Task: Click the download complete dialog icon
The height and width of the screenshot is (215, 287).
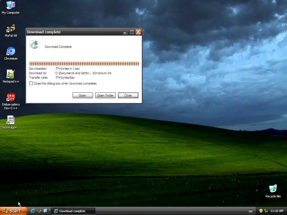Action: [34, 45]
